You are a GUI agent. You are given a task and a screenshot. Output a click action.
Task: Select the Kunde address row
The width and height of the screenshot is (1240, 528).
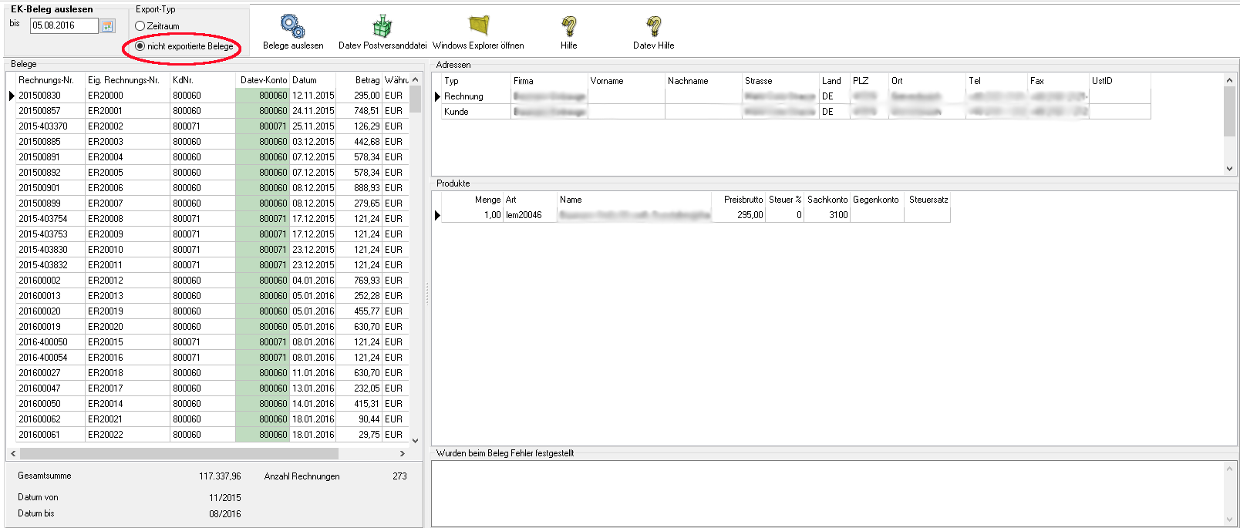457,112
